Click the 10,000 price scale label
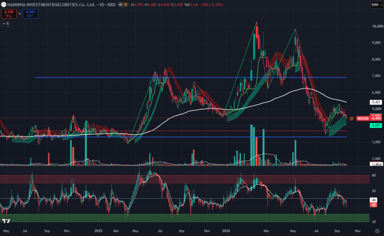The image size is (384, 236). [377, 26]
